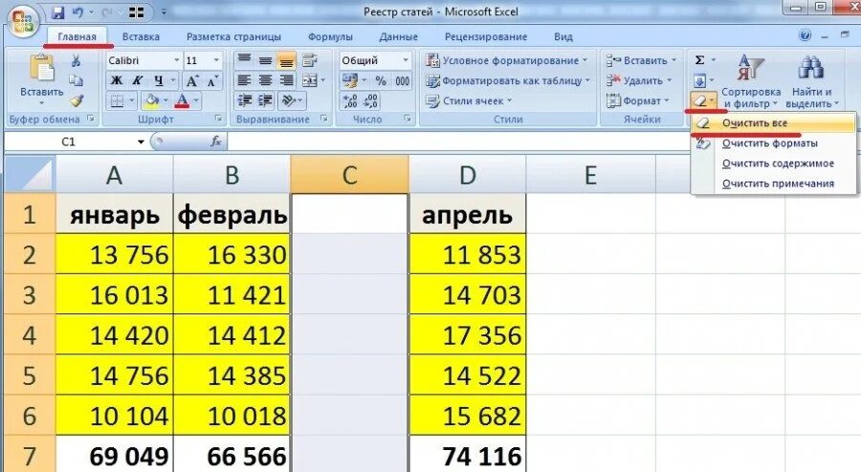Cut the selection with the scissors icon
The image size is (861, 472).
(x=77, y=60)
